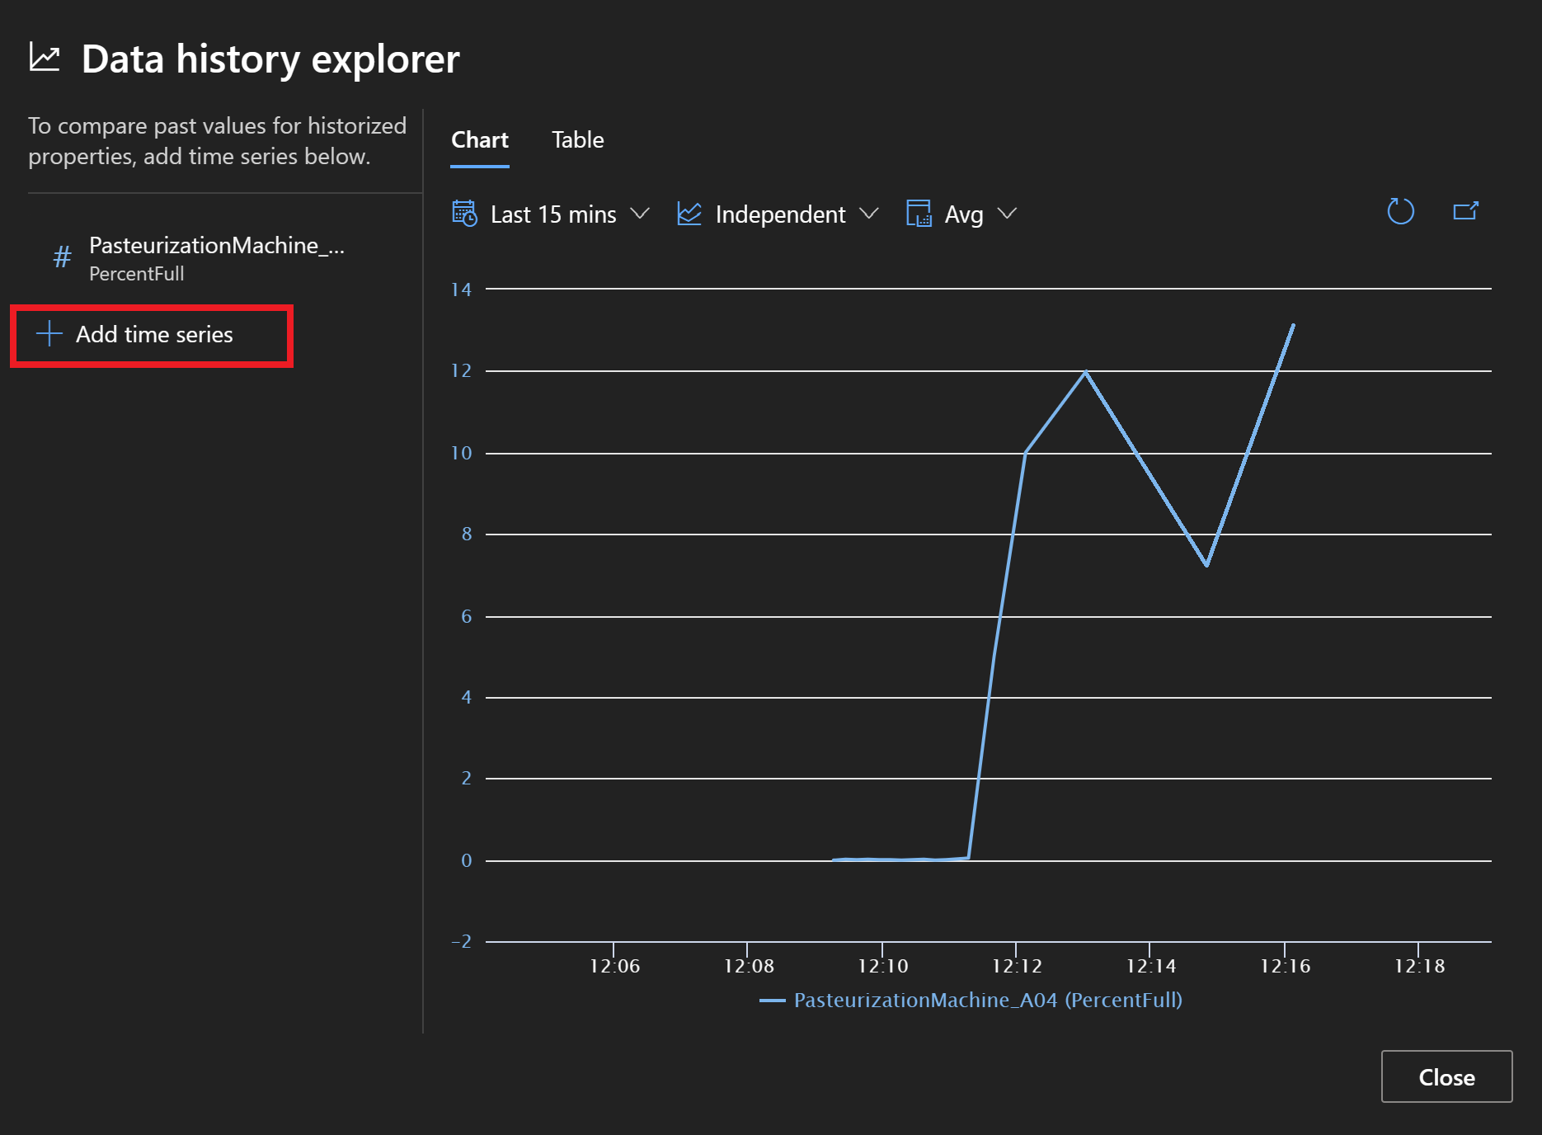Image resolution: width=1542 pixels, height=1135 pixels.
Task: Click the plus icon for adding series
Action: (x=49, y=334)
